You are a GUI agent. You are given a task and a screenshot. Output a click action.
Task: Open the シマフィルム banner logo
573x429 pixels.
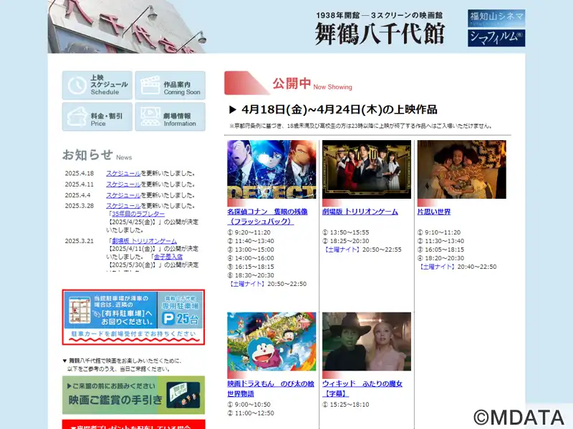click(x=496, y=38)
